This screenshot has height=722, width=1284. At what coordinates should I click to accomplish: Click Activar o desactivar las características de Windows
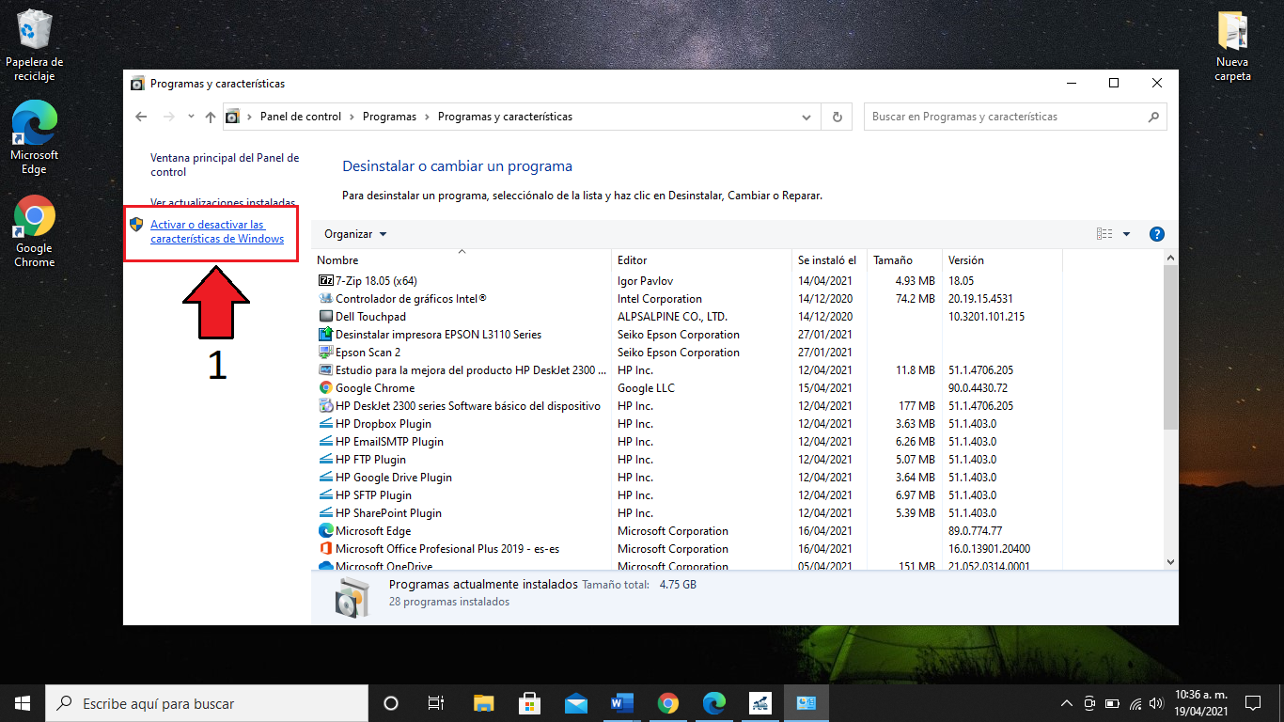tap(217, 232)
